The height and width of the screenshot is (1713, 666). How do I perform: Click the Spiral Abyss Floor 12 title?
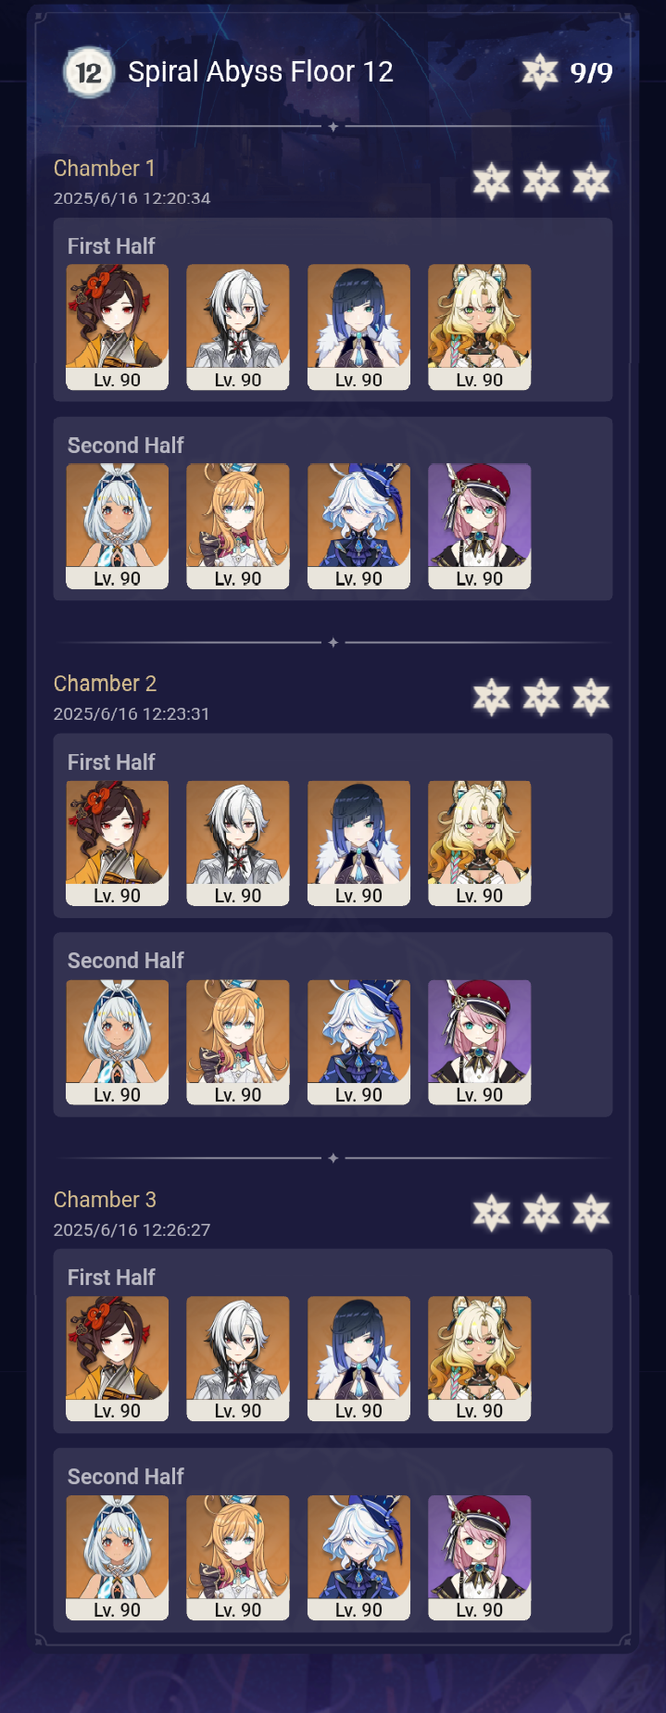click(260, 71)
